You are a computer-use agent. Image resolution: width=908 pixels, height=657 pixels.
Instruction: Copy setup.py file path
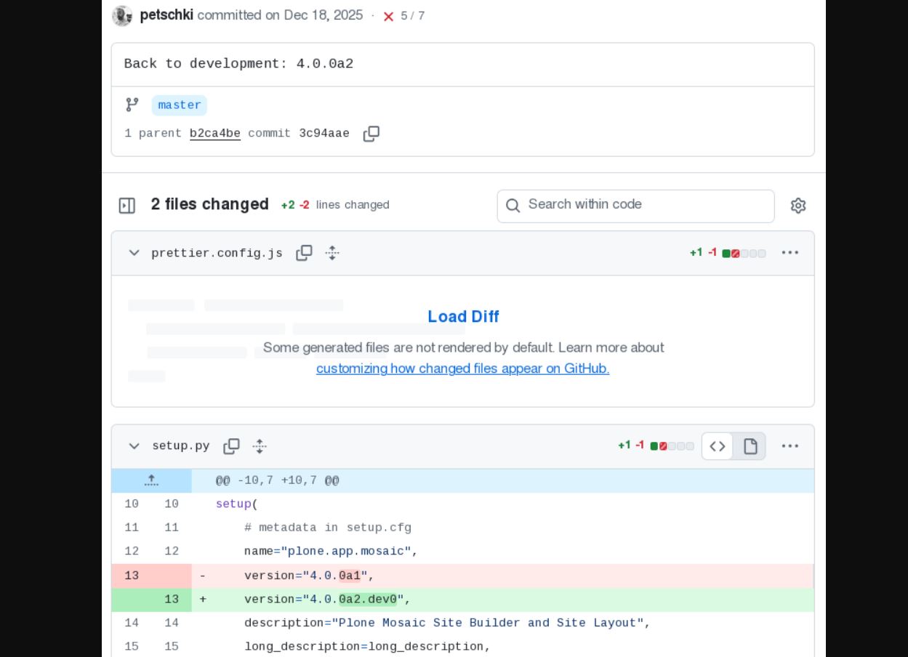[231, 446]
